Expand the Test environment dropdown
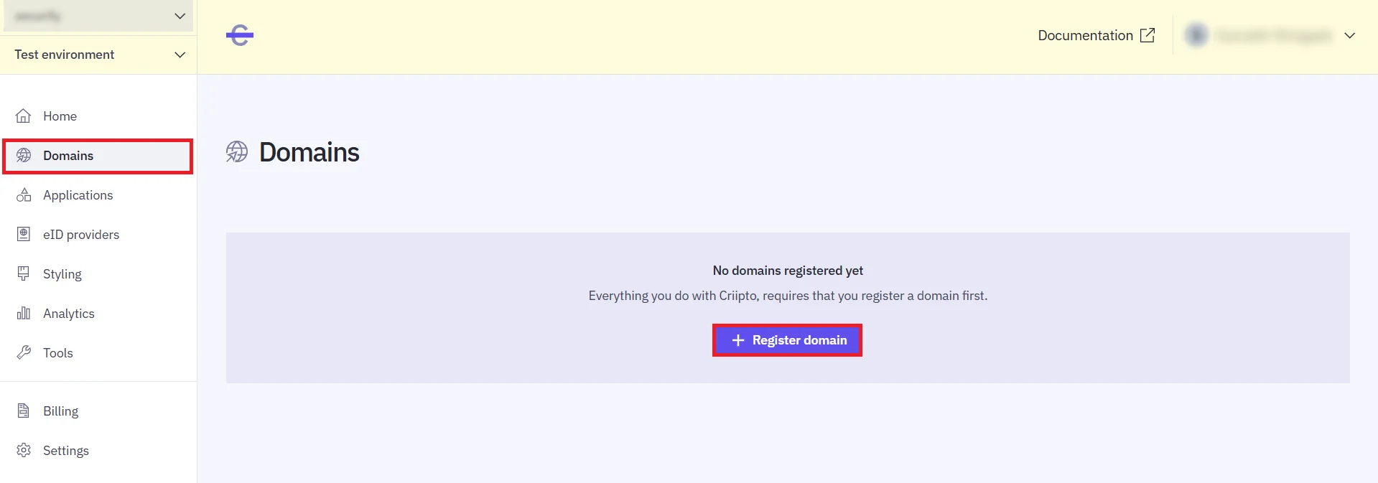Viewport: 1378px width, 483px height. (98, 55)
